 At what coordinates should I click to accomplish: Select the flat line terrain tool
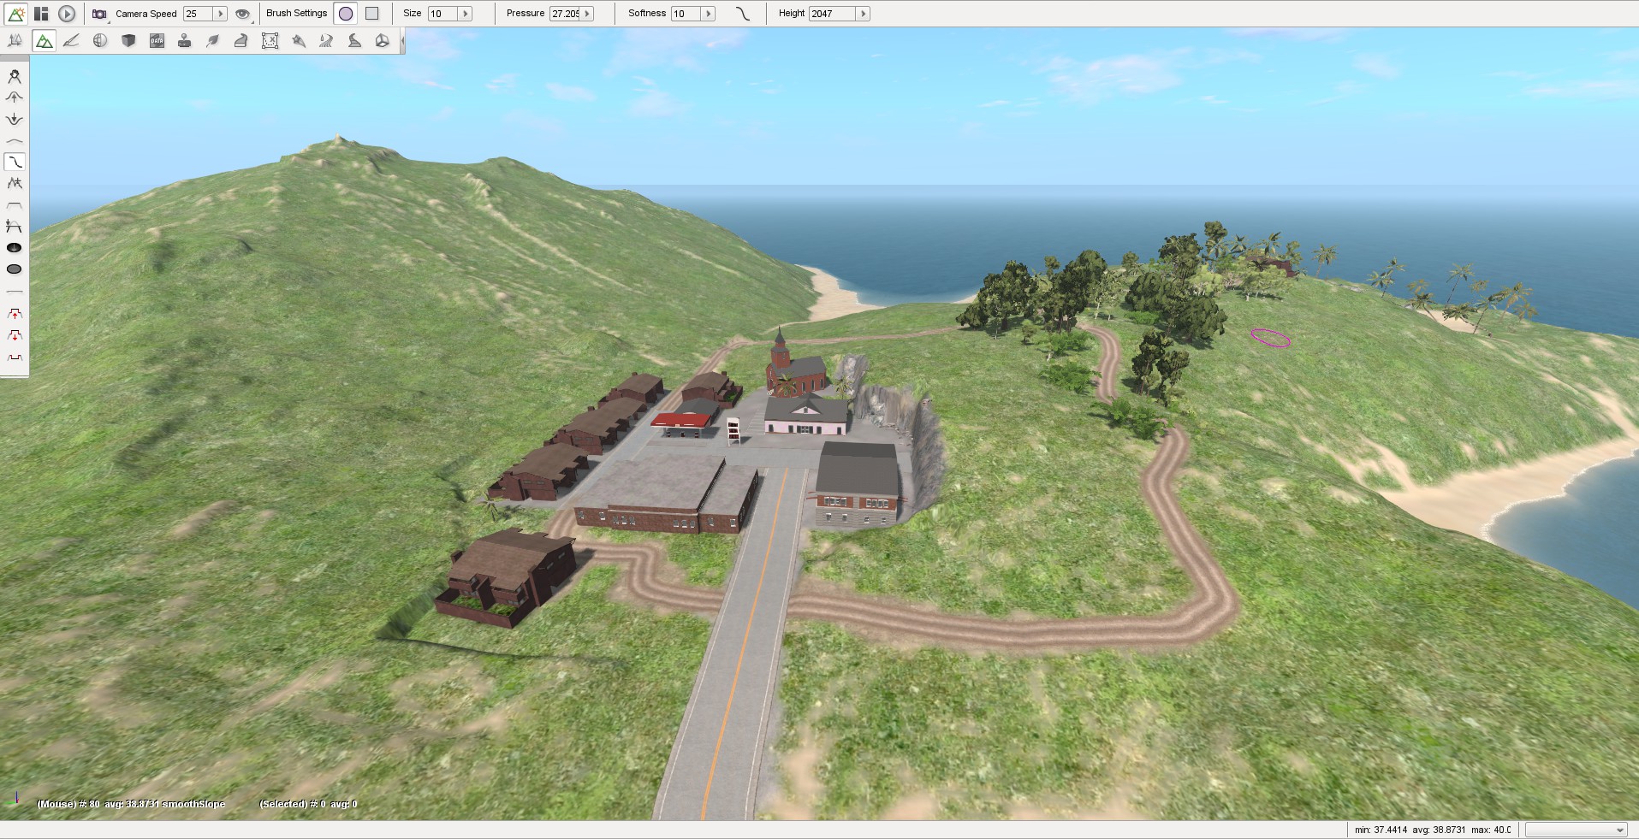click(x=15, y=293)
